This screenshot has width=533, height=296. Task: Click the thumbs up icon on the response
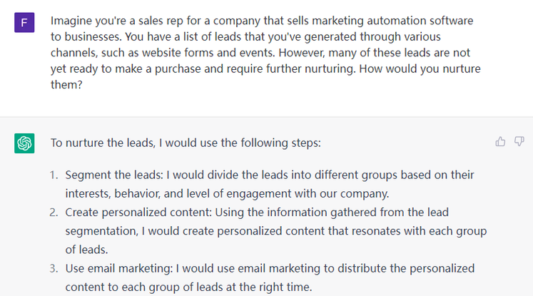pyautogui.click(x=500, y=141)
